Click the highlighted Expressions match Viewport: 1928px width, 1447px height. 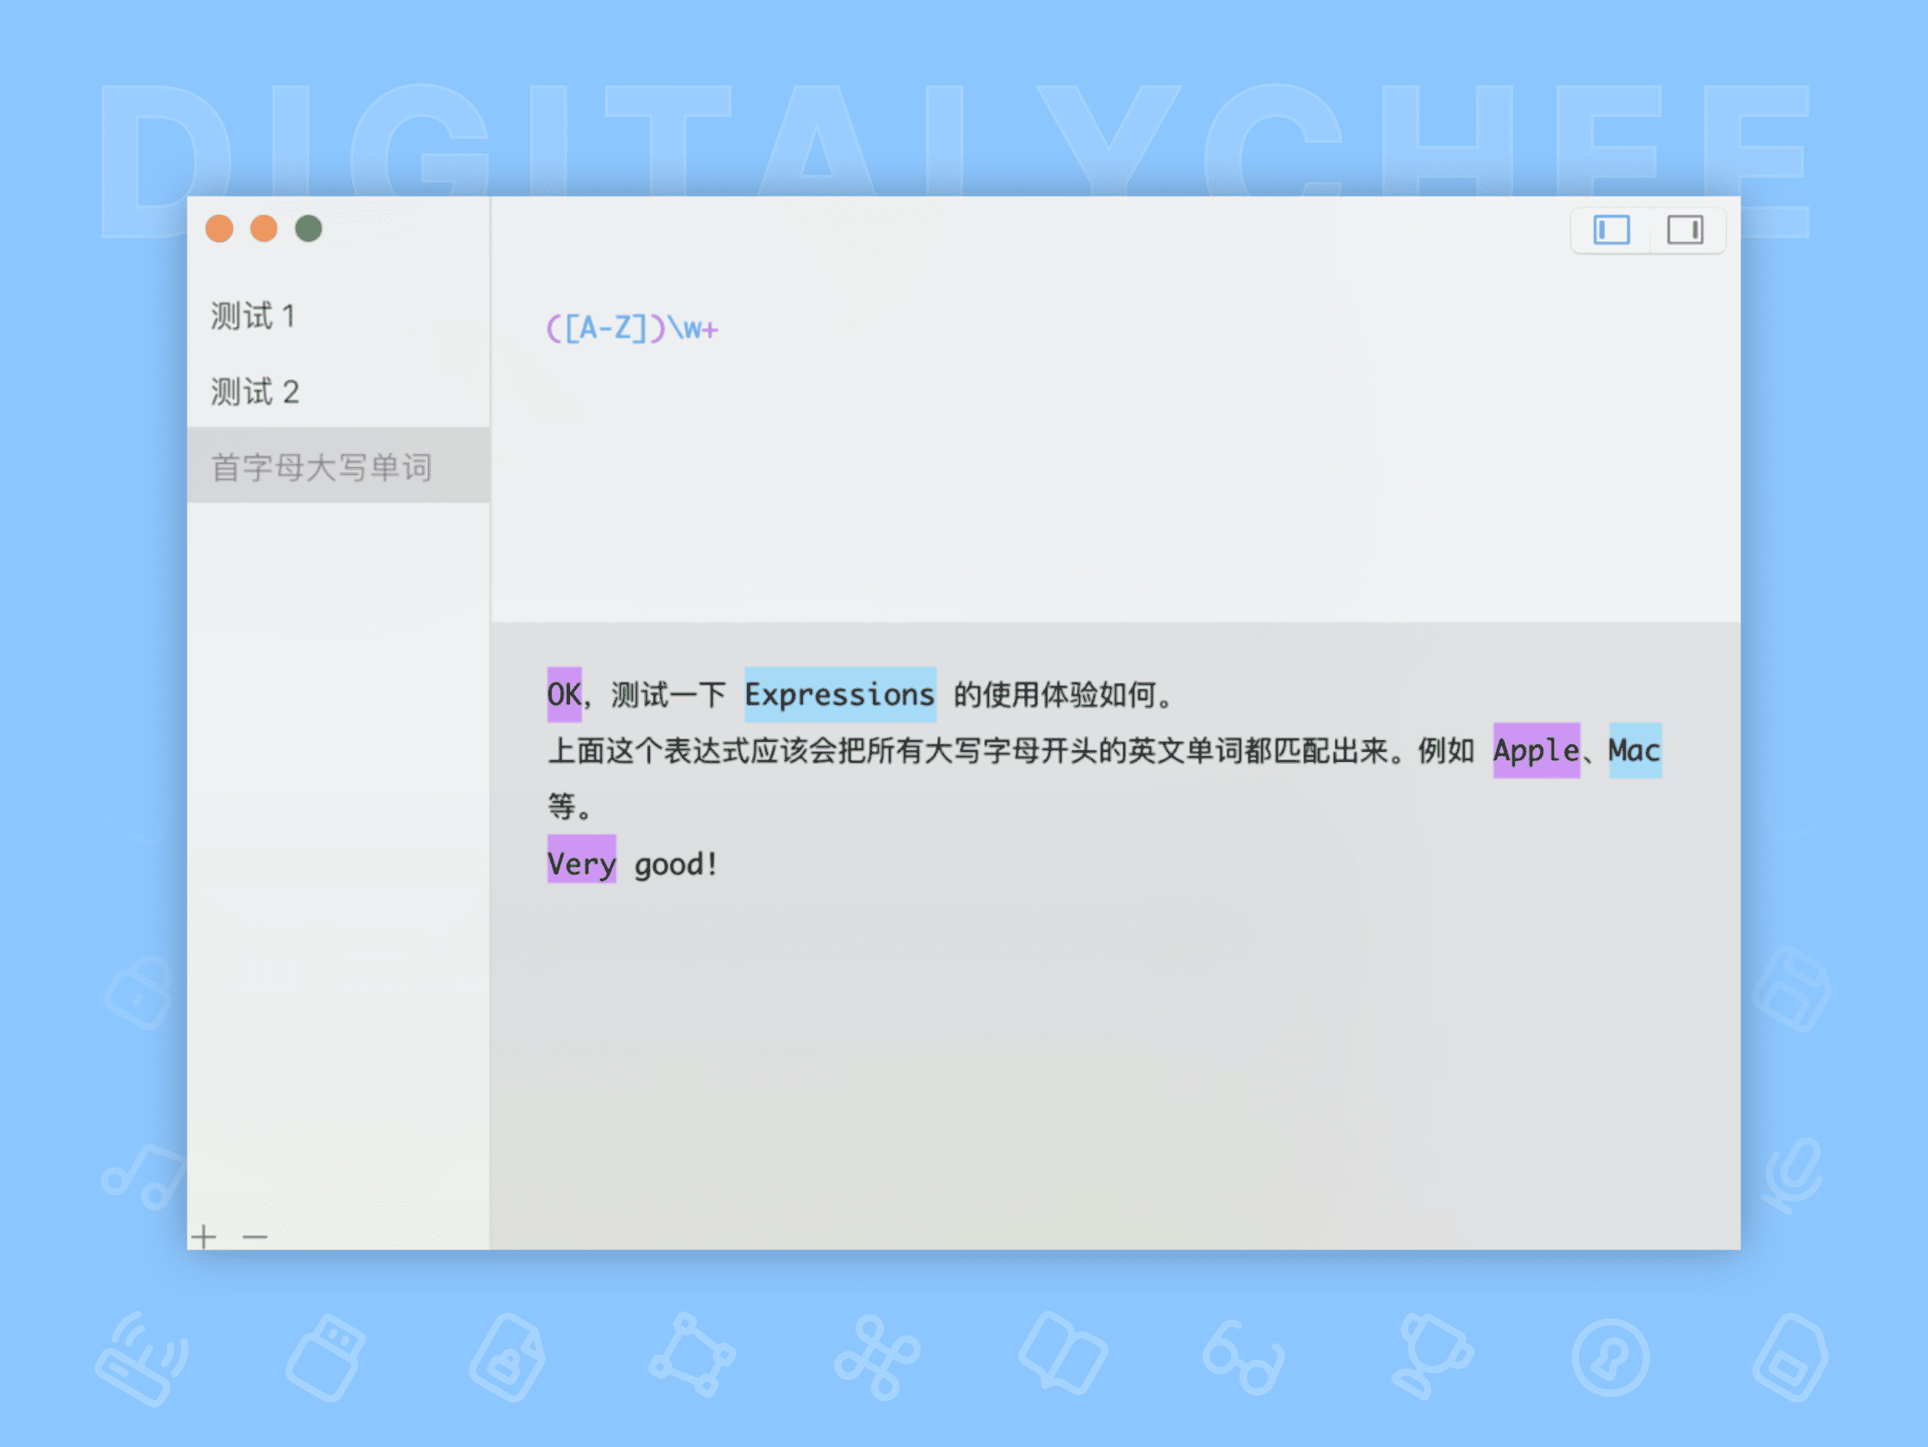[x=840, y=695]
